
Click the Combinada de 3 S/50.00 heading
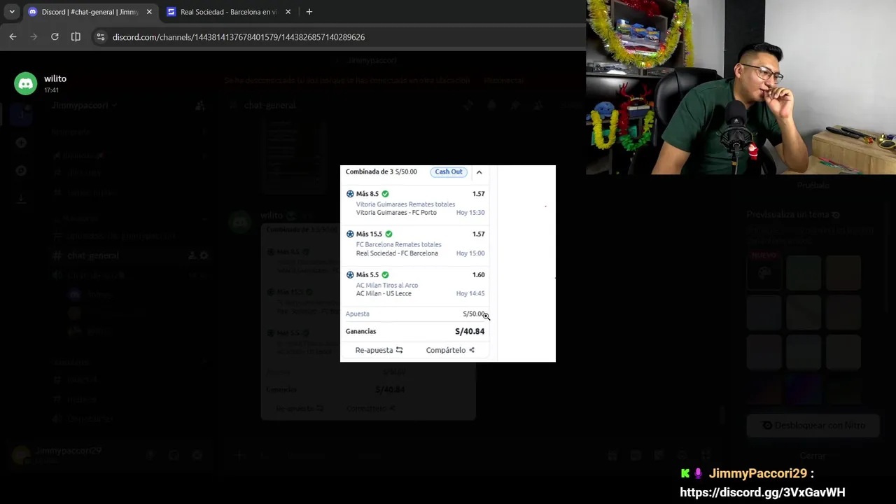[x=381, y=171]
